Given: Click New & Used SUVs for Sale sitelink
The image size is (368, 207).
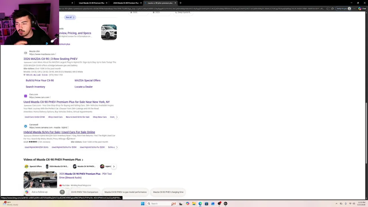Looking at the screenshot, I should pos(78,117).
